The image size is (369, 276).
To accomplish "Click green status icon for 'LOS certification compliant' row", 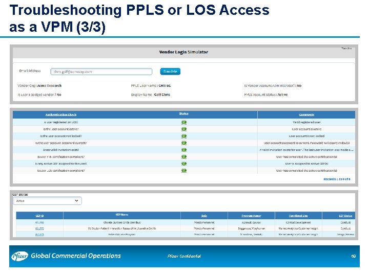I will (x=184, y=171).
